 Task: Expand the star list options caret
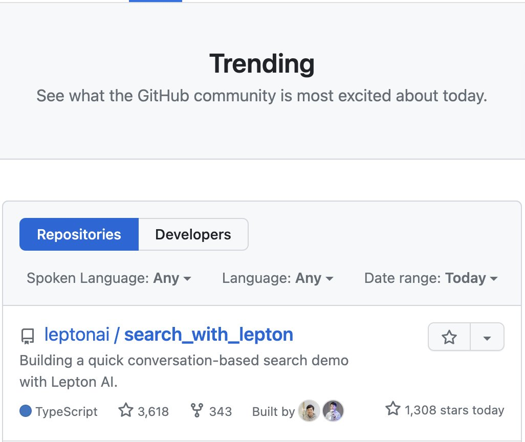[x=487, y=337]
